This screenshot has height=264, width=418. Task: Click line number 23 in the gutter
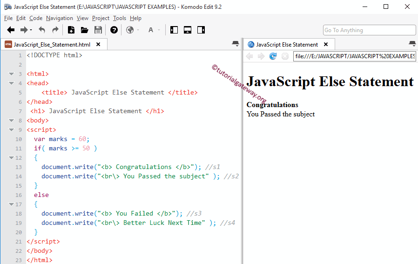point(19,260)
